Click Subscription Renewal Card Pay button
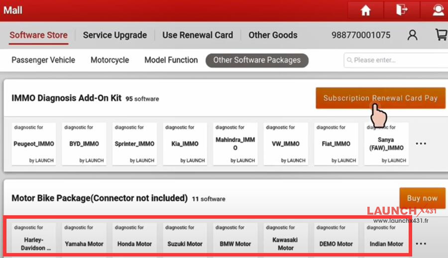This screenshot has width=448, height=258. [x=380, y=98]
